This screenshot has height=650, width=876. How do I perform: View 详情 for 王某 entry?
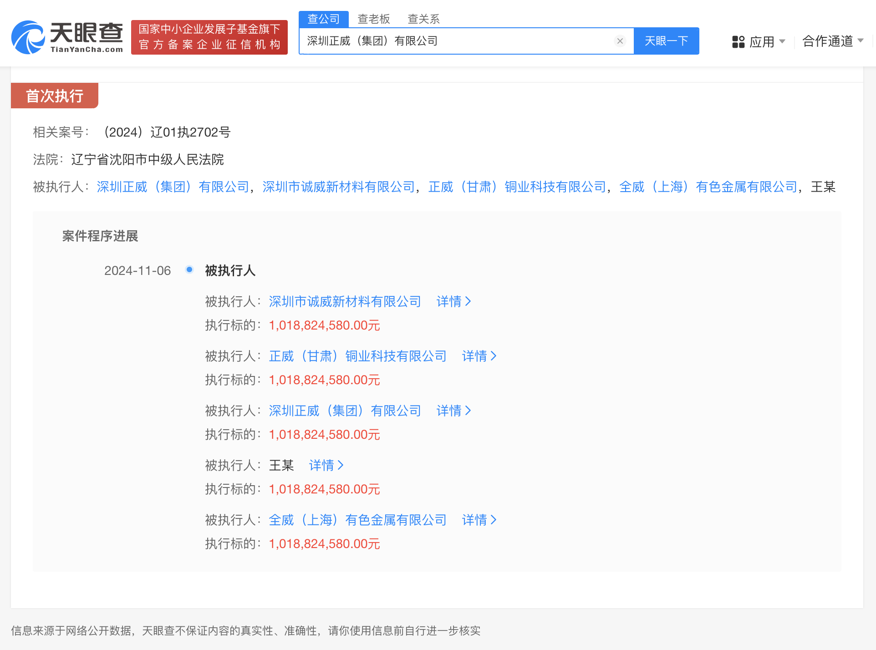point(326,466)
